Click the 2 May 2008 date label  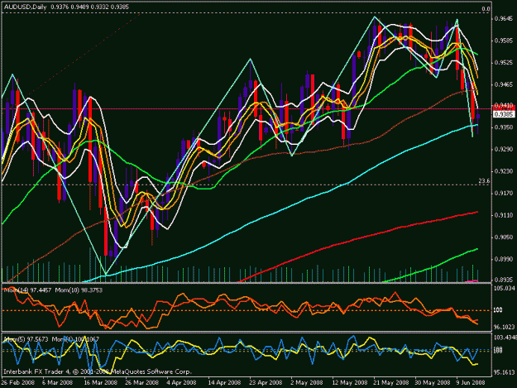coord(306,382)
